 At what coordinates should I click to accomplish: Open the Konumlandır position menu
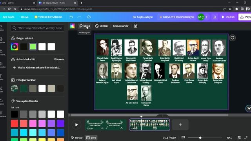tap(121, 26)
